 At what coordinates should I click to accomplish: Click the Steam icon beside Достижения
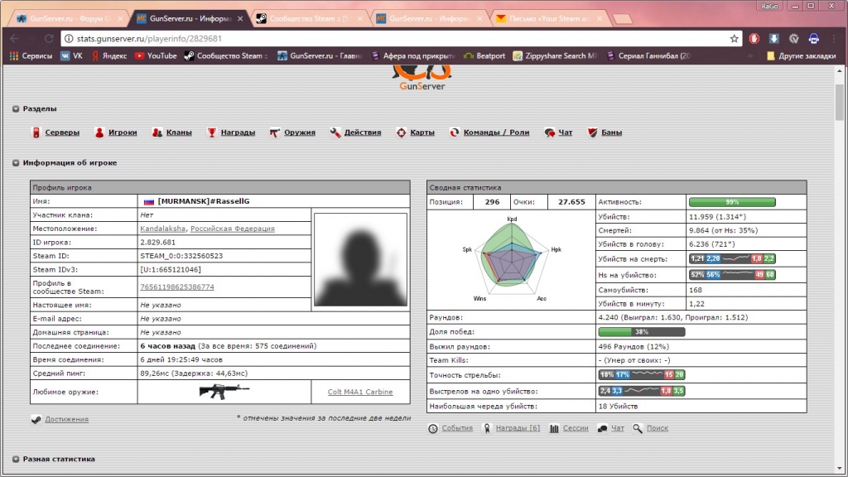pyautogui.click(x=36, y=419)
